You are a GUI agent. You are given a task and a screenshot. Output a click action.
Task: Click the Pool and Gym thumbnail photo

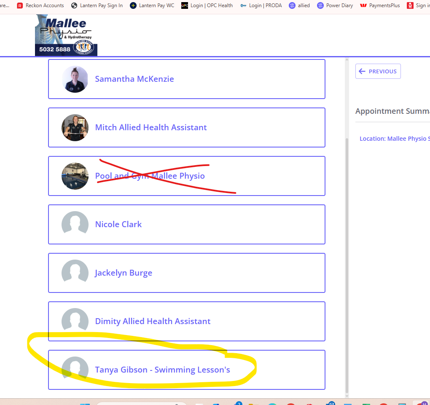point(75,176)
